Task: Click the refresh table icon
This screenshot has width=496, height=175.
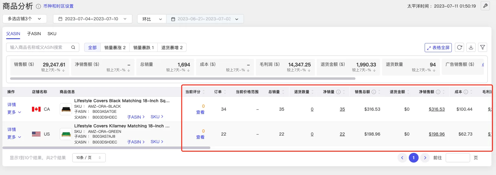Action: coord(459,47)
